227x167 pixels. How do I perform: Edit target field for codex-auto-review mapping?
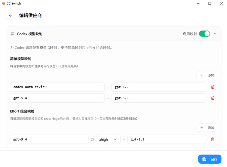point(159,87)
